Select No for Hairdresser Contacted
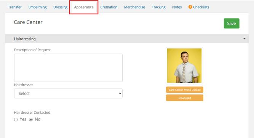Viewport: 254px width, 138px height. coord(31,120)
